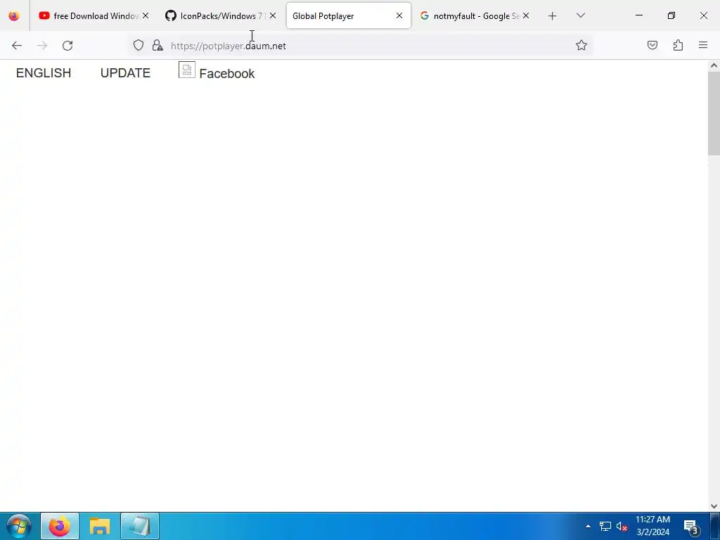Image resolution: width=720 pixels, height=540 pixels.
Task: Open the taskbar clock and date
Action: tap(652, 526)
